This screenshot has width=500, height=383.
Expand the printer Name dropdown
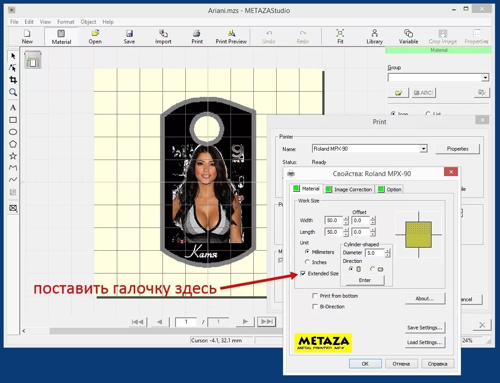(x=423, y=149)
